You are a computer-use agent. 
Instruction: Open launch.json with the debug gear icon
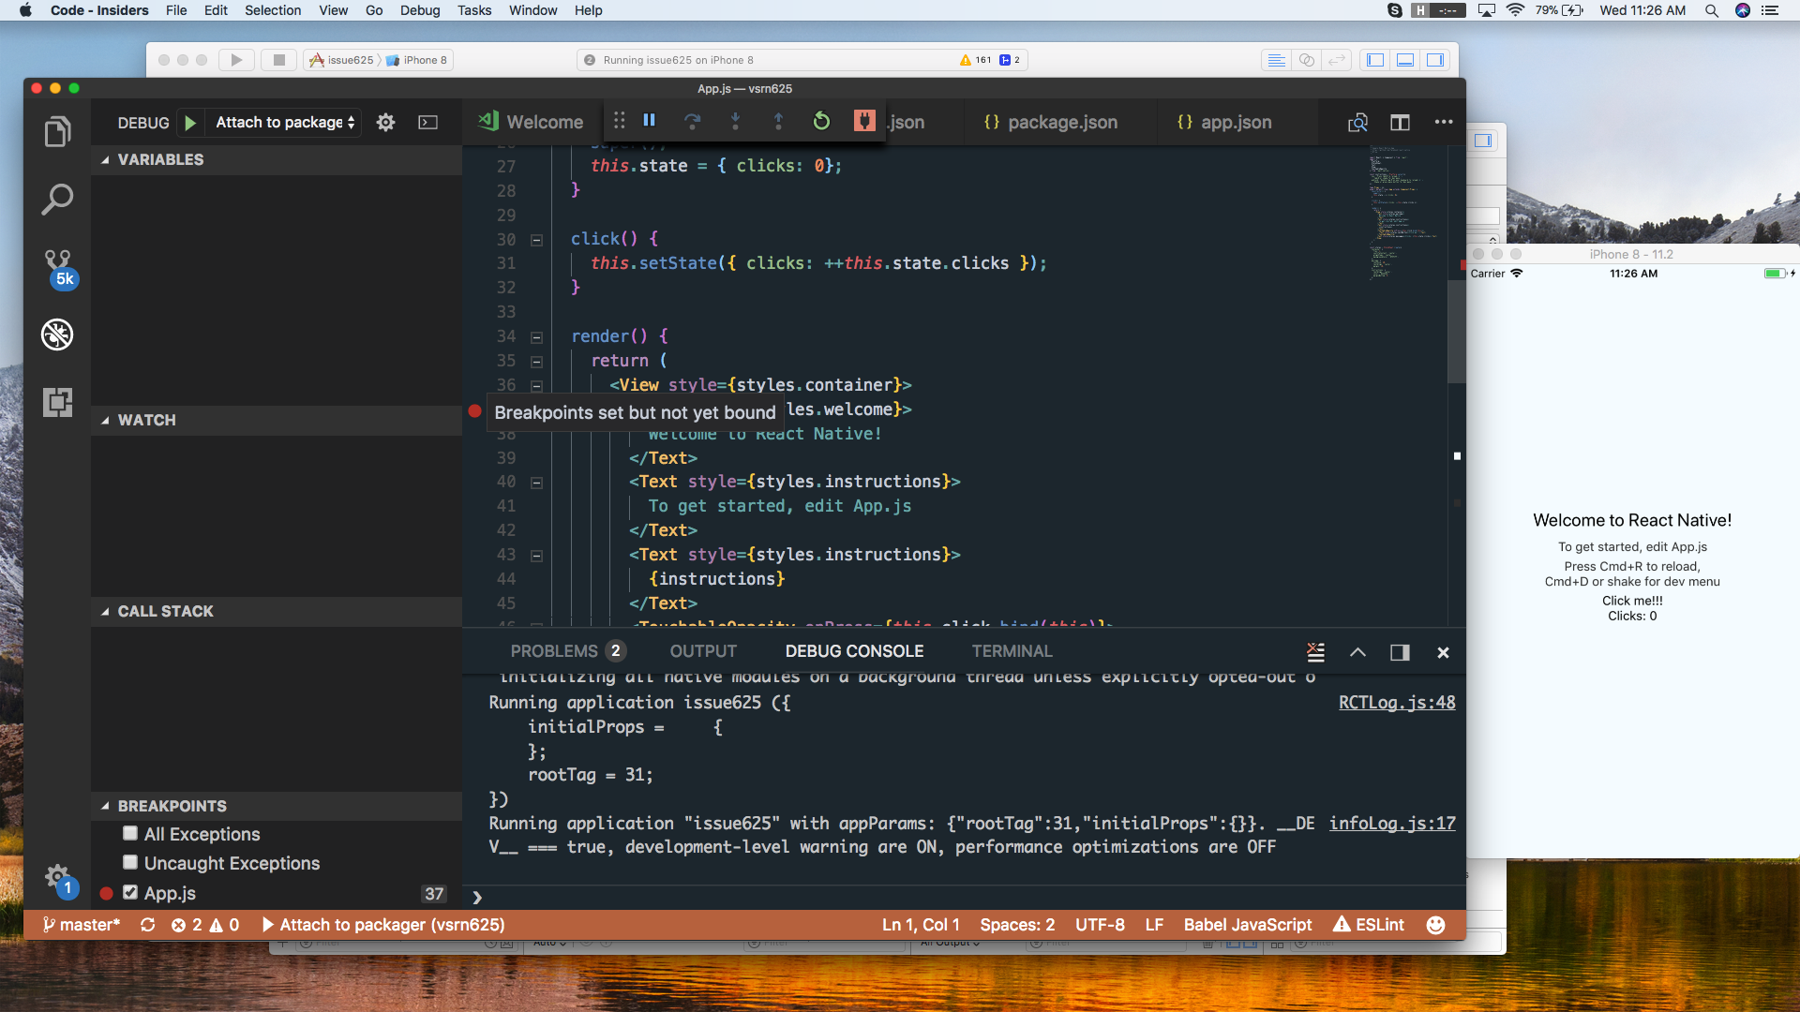pos(385,123)
